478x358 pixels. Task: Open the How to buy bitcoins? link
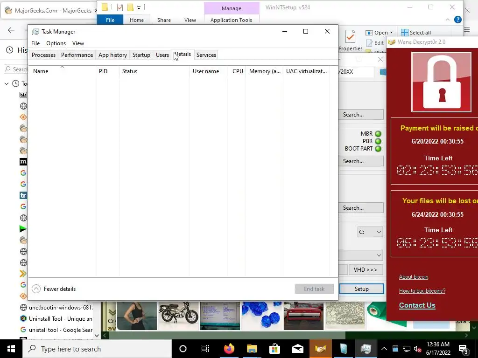coord(422,291)
